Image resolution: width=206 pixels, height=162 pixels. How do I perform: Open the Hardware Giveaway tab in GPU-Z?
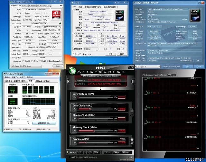click(44, 6)
